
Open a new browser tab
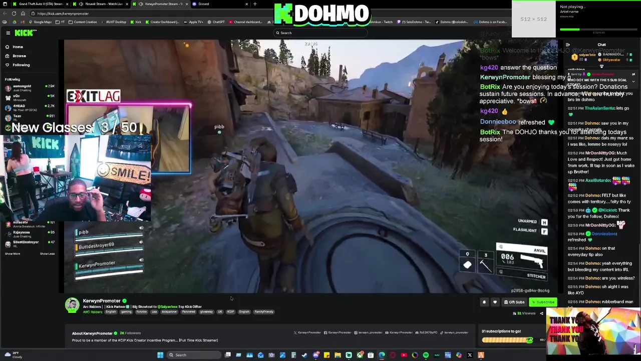coord(254,4)
